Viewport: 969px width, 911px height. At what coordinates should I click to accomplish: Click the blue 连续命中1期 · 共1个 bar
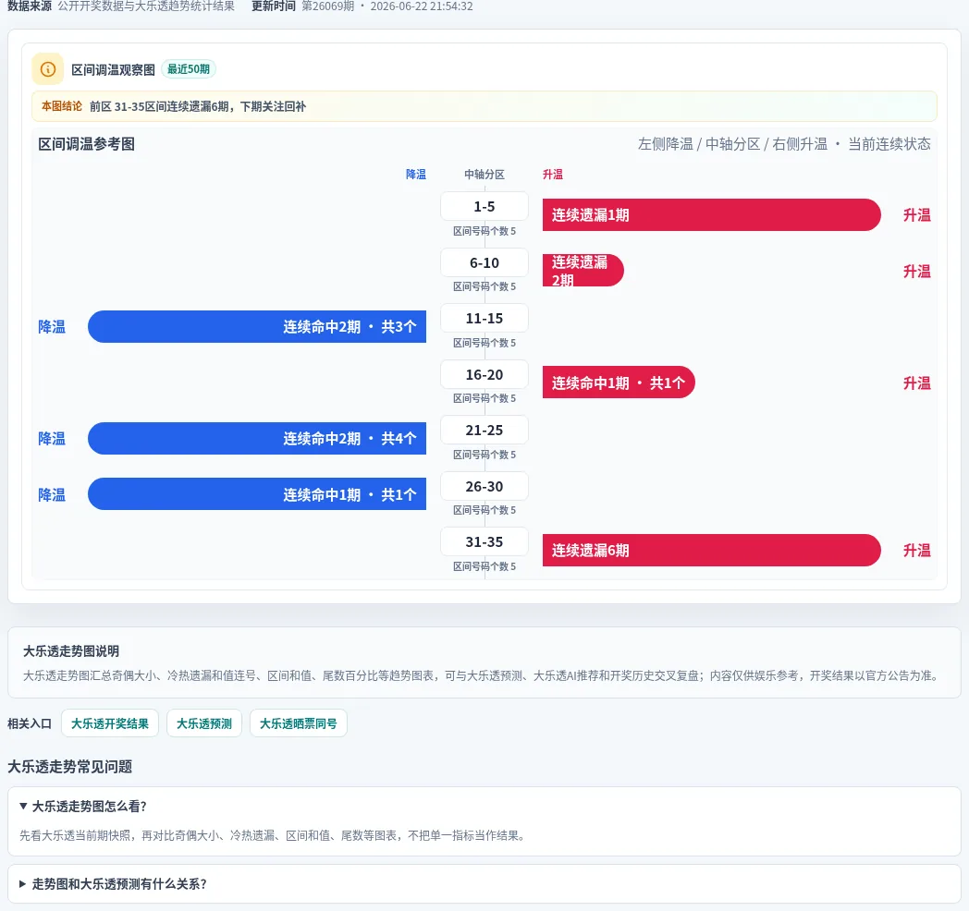[257, 494]
